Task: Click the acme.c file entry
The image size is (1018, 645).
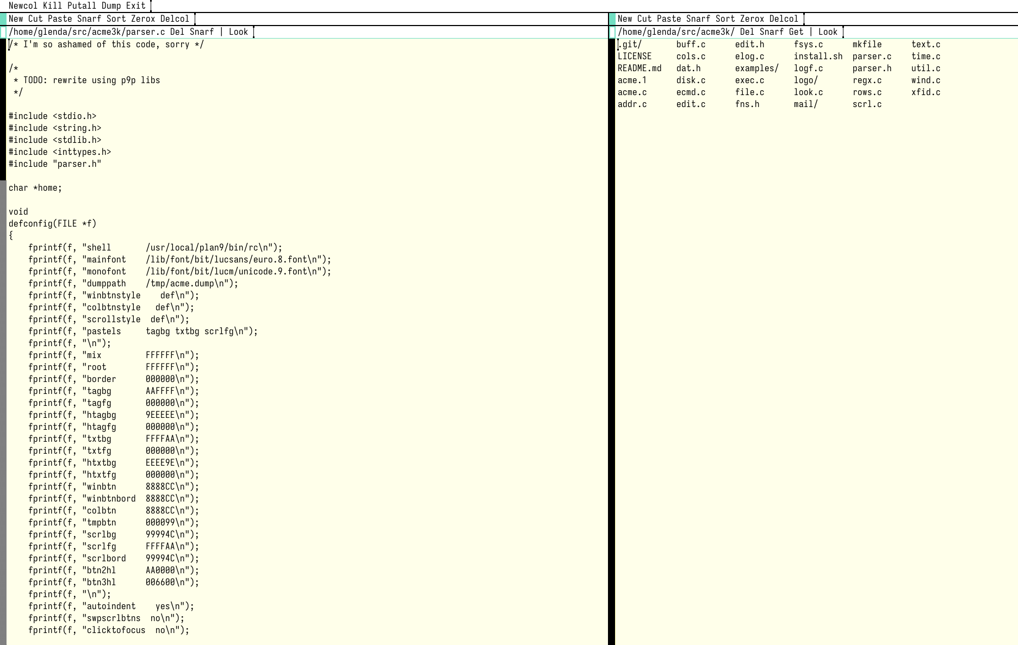Action: [x=632, y=92]
